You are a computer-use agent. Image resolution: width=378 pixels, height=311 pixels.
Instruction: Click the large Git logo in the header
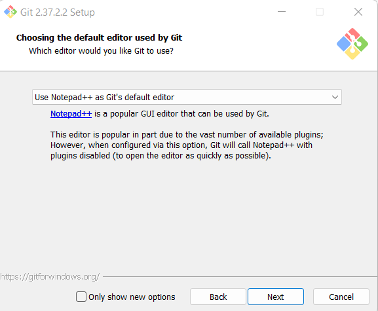[352, 44]
